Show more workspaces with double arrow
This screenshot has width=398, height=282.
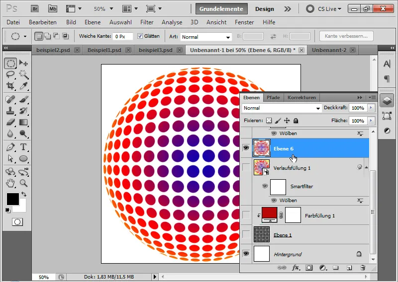pos(288,9)
